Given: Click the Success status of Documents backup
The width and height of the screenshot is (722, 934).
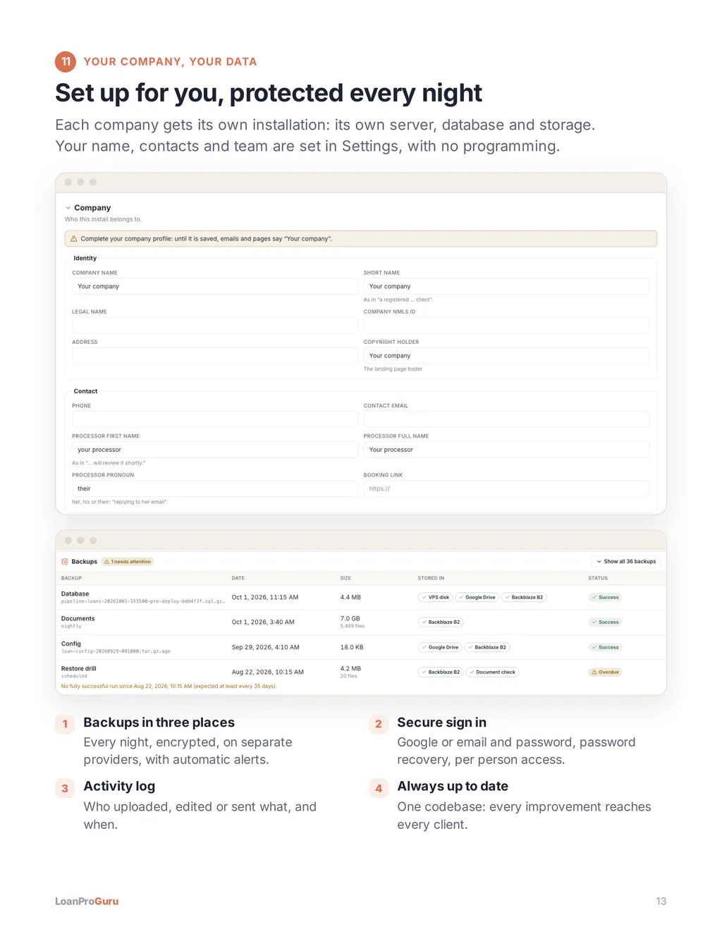Looking at the screenshot, I should click(605, 622).
